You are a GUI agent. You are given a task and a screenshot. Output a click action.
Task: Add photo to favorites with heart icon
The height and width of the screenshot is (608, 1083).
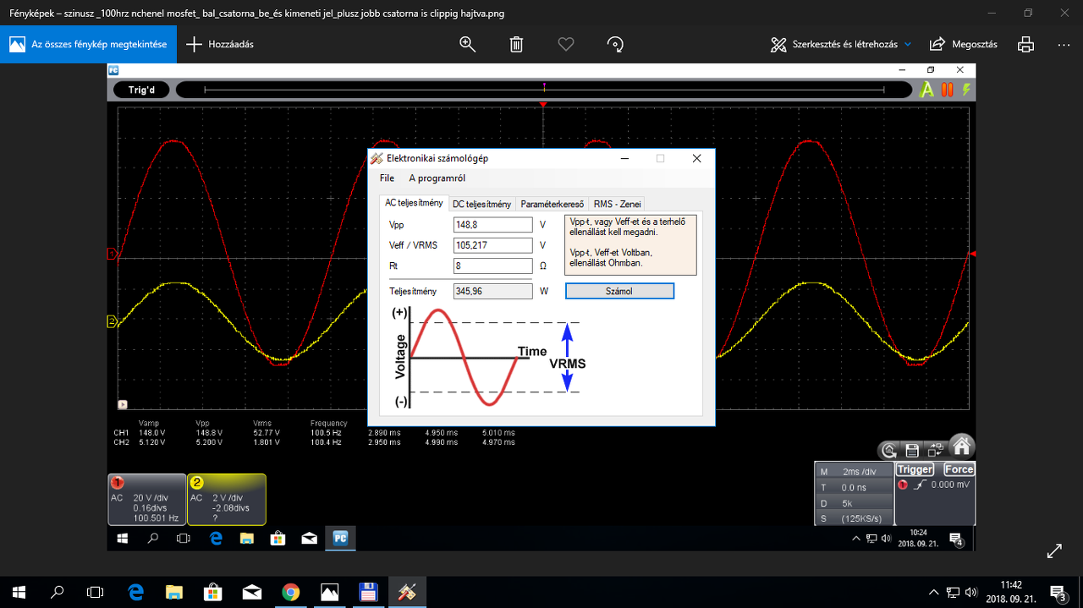point(566,44)
